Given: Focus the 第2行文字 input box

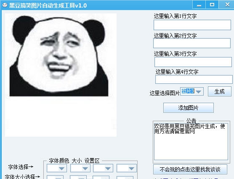Looking at the screenshot, I should (x=192, y=43).
